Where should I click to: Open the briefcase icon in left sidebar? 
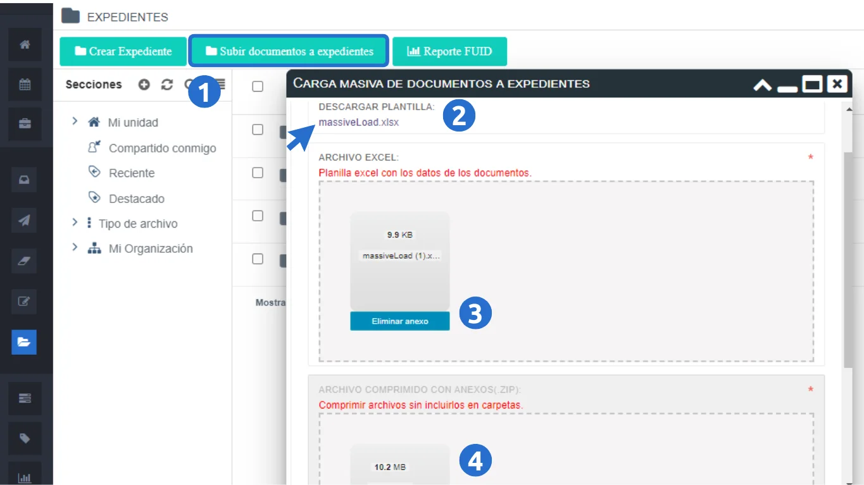[25, 124]
